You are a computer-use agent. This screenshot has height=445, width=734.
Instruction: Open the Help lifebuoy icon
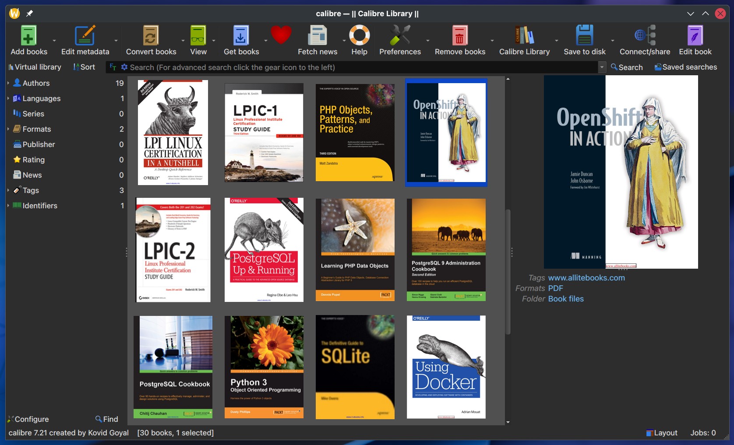[359, 36]
